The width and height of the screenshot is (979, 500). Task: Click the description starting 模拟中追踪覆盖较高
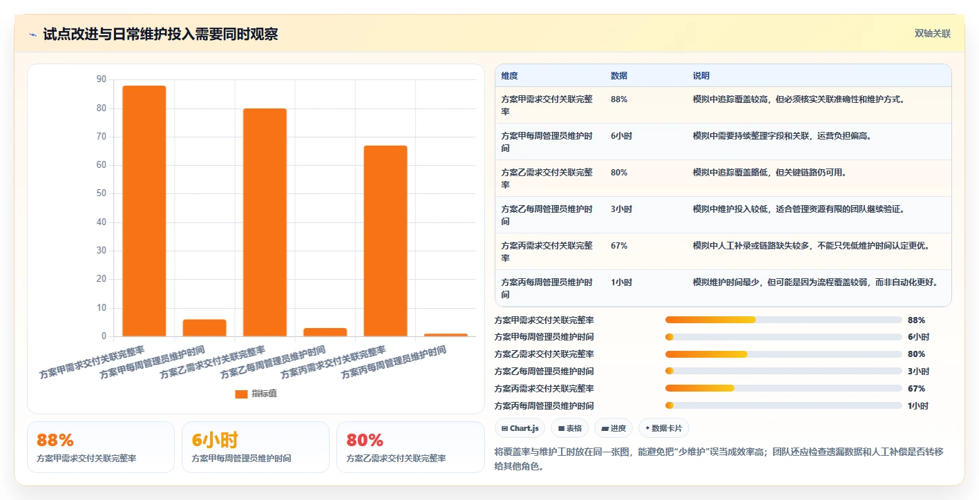click(799, 99)
